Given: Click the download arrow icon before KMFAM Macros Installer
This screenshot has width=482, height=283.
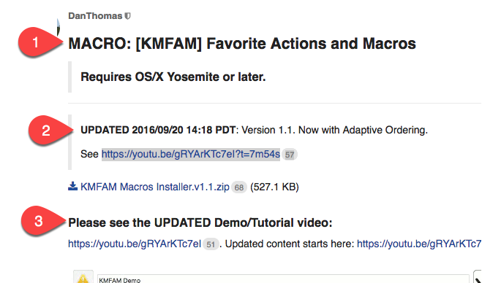Looking at the screenshot, I should (x=73, y=186).
